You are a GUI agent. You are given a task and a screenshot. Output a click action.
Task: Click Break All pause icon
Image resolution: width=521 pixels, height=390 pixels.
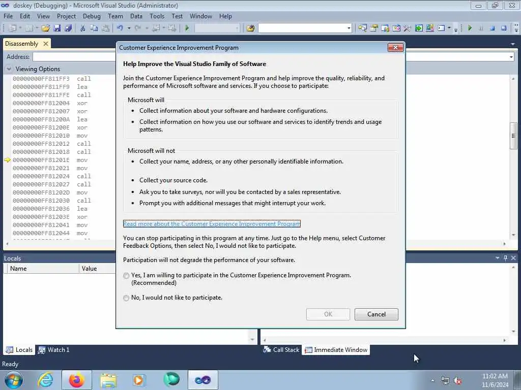481,28
